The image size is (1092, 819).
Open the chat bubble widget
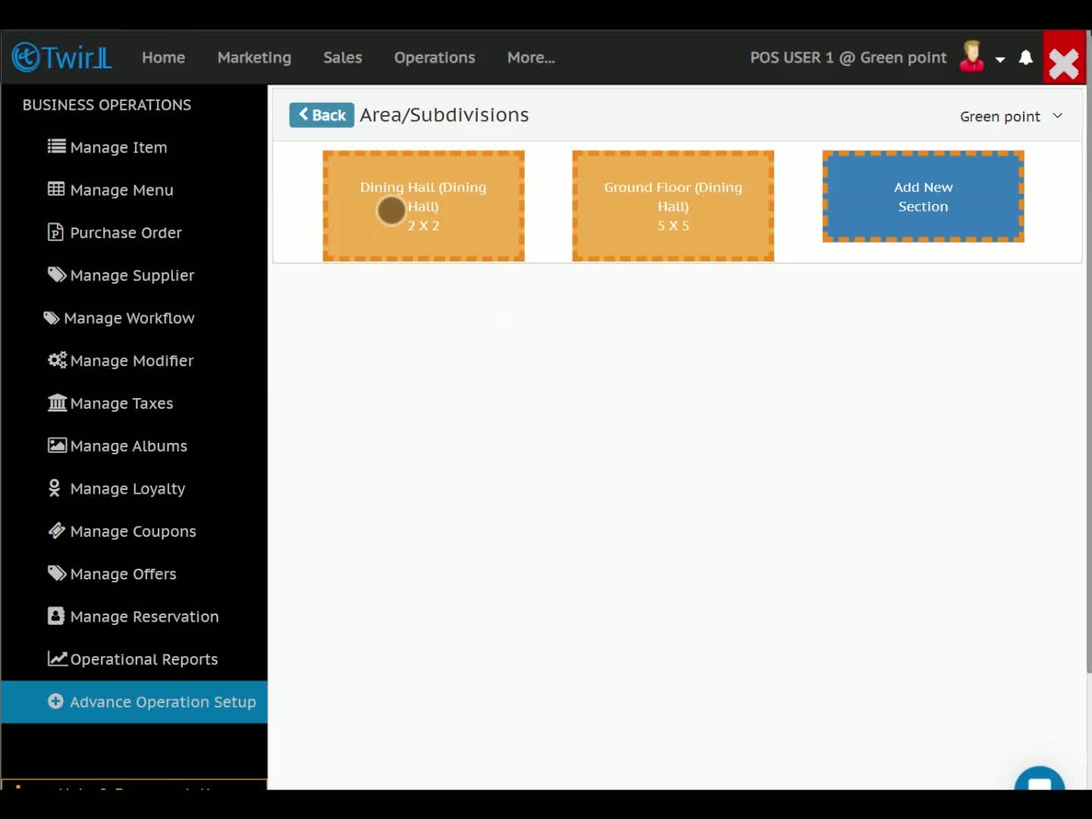coord(1040,780)
